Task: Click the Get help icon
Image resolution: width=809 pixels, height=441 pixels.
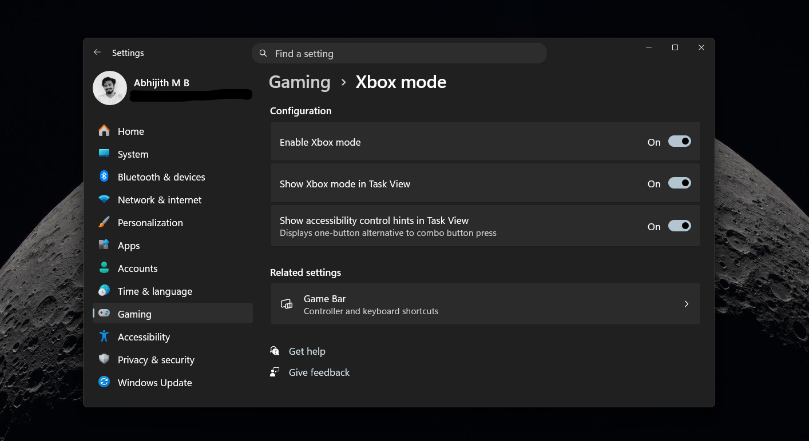Action: coord(275,351)
